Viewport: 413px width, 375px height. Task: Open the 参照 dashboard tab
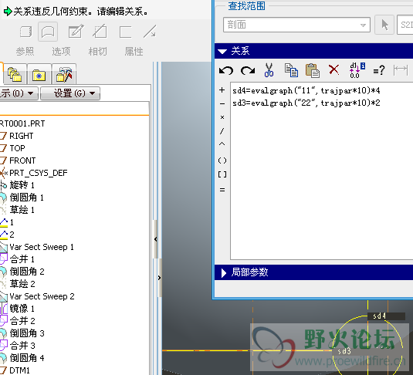coord(25,51)
